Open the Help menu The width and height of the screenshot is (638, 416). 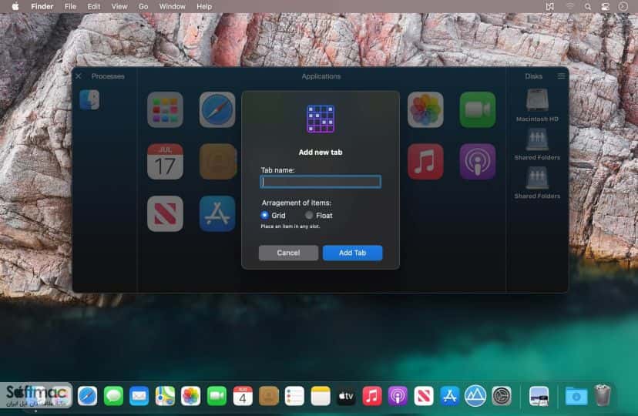(204, 6)
